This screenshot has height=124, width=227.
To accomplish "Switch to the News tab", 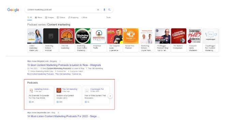I will pos(39,17).
